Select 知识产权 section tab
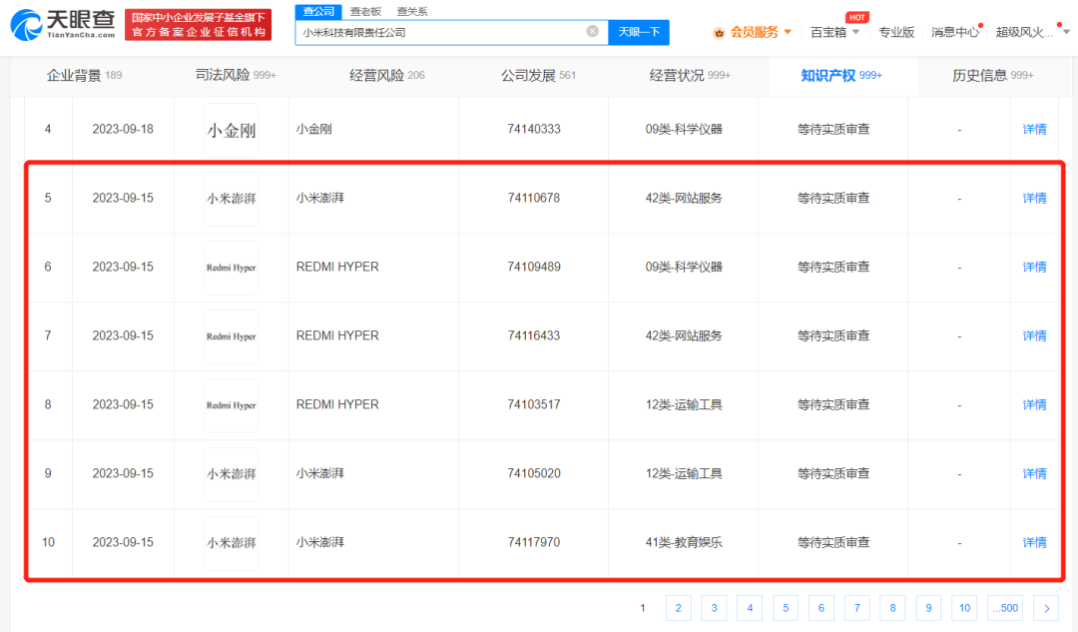The image size is (1078, 632). [x=841, y=75]
